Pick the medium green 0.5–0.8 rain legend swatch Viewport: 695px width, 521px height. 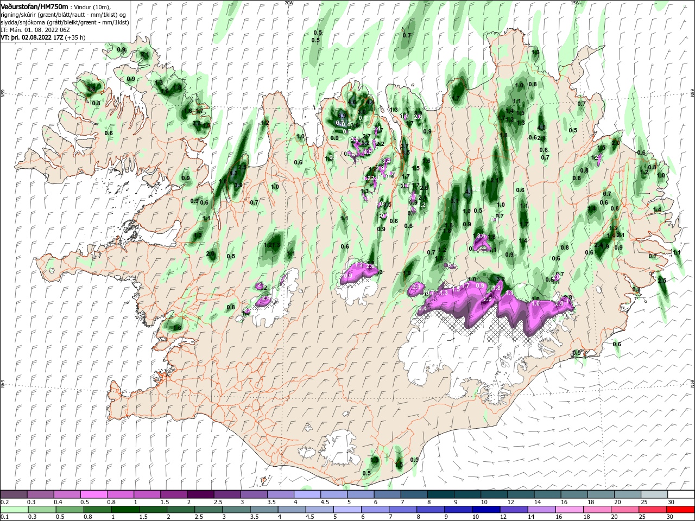[x=69, y=510]
